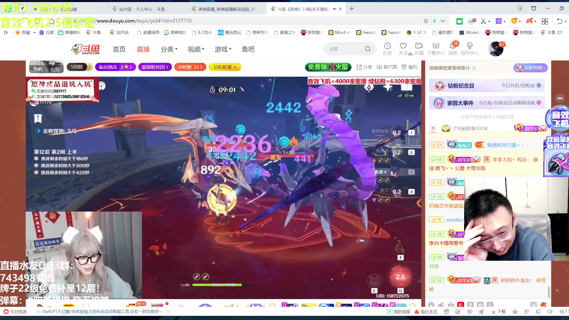Screen dimensions: 569x320
Task: Click the QR code icon in the address bar
Action: tap(426, 21)
